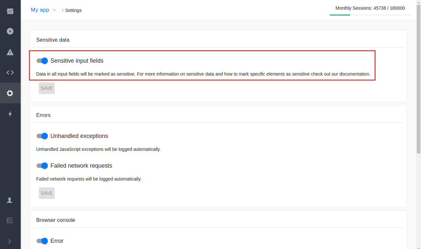
Task: Click SAVE in Sensitive data section
Action: [x=47, y=88]
